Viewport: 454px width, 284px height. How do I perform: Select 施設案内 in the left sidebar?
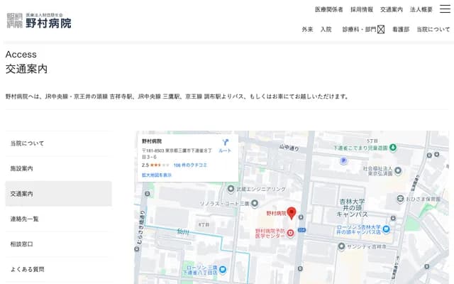[21, 168]
